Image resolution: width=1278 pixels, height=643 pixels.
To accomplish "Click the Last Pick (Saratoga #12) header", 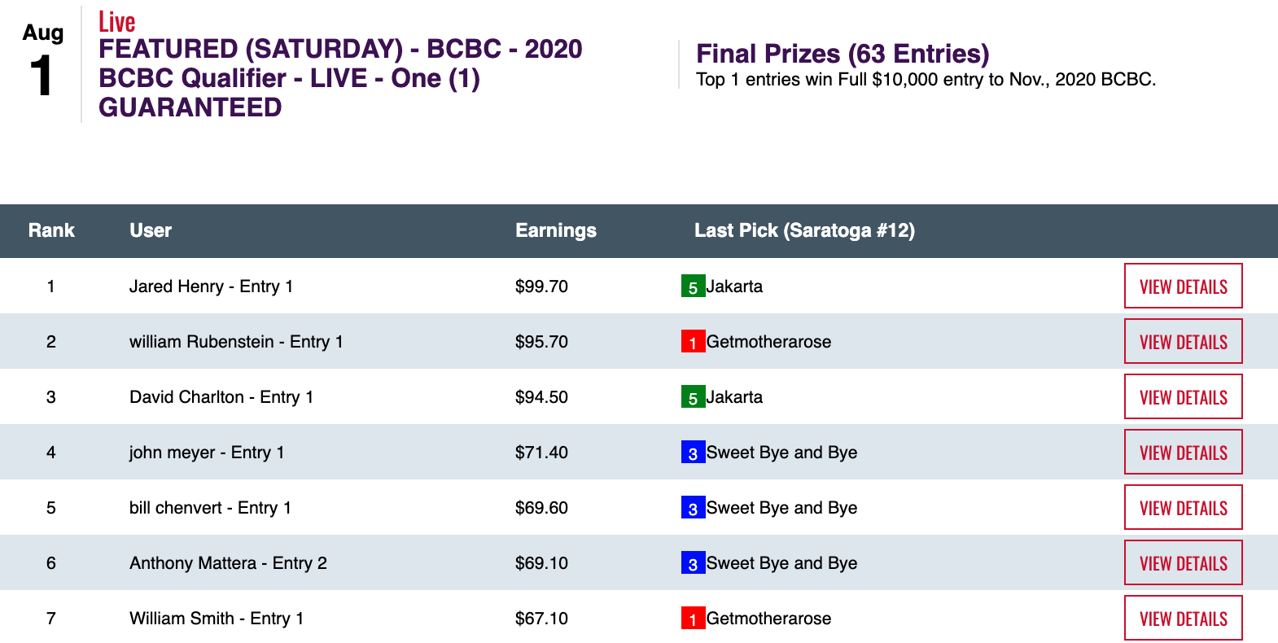I will pyautogui.click(x=804, y=230).
